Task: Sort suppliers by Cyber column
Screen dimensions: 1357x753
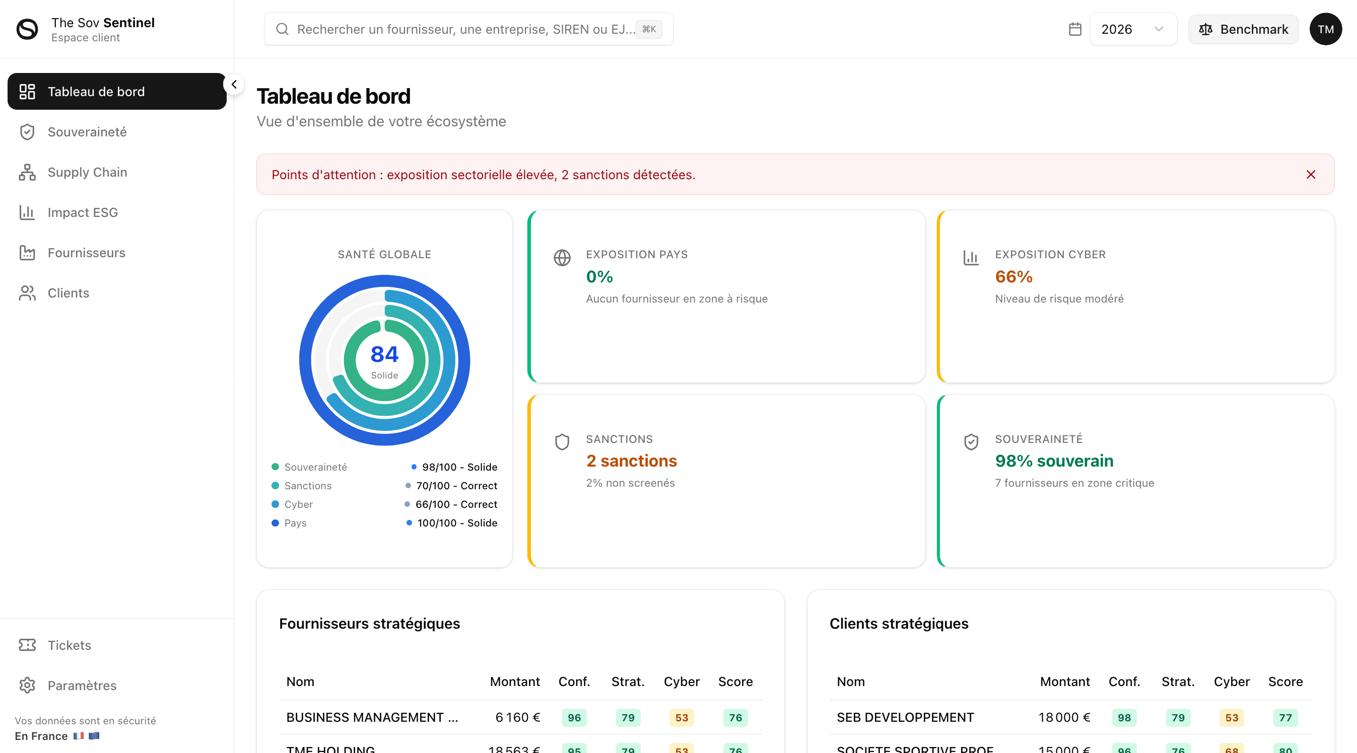Action: click(682, 682)
